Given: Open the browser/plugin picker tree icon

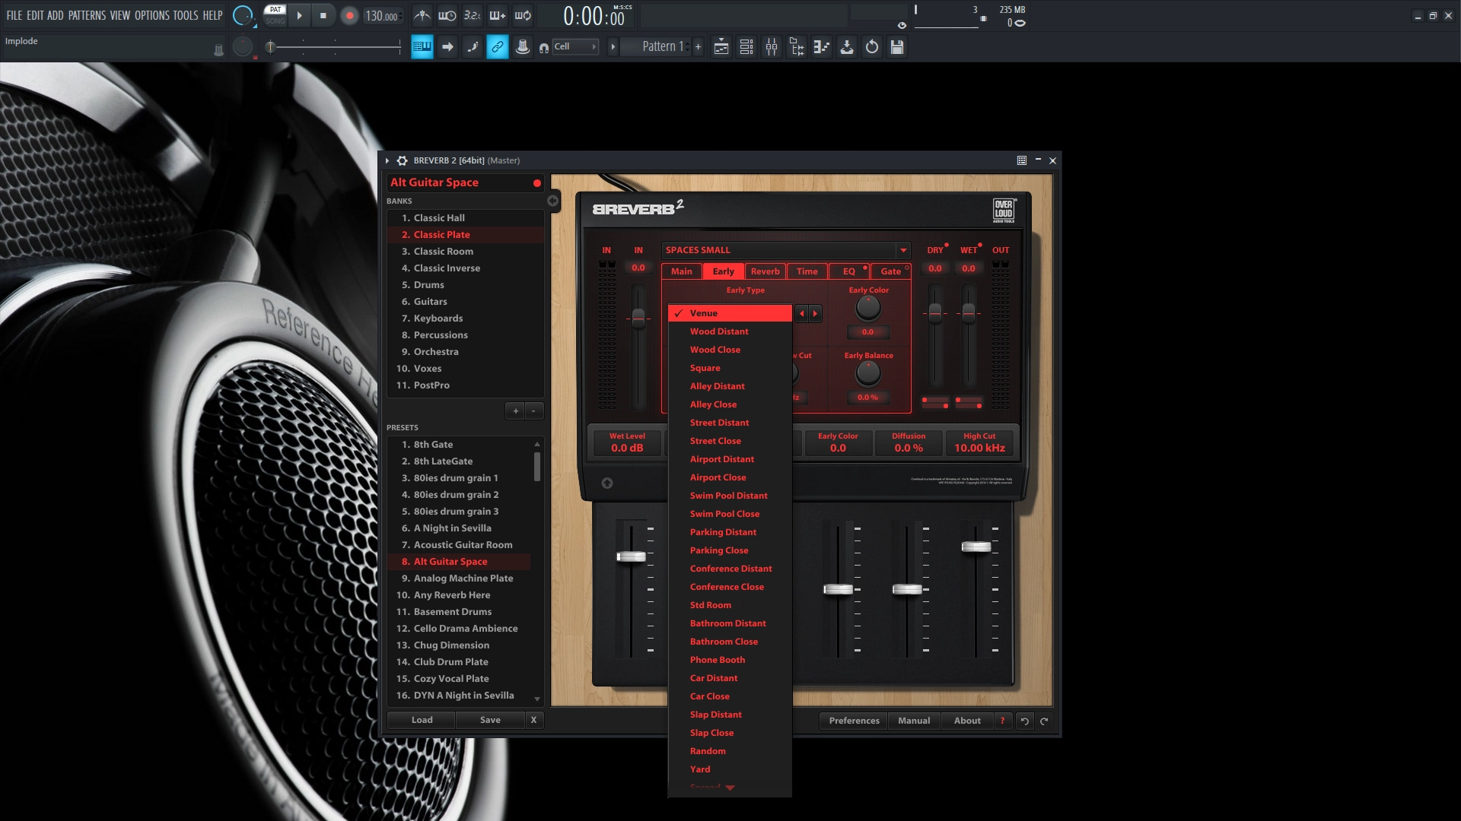Looking at the screenshot, I should [797, 47].
